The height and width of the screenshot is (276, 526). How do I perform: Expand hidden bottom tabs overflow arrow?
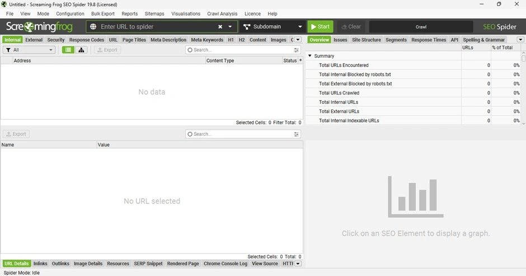click(x=298, y=264)
